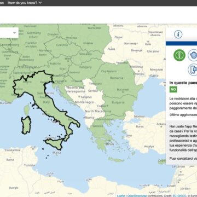Open the 'How do you know?' menu
This screenshot has width=197, height=197.
tap(25, 3)
